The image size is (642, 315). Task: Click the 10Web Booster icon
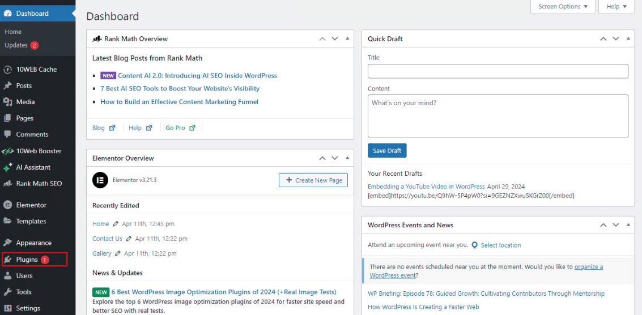tap(7, 151)
